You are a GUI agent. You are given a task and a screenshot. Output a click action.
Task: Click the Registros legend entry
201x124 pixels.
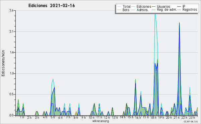(x=187, y=10)
